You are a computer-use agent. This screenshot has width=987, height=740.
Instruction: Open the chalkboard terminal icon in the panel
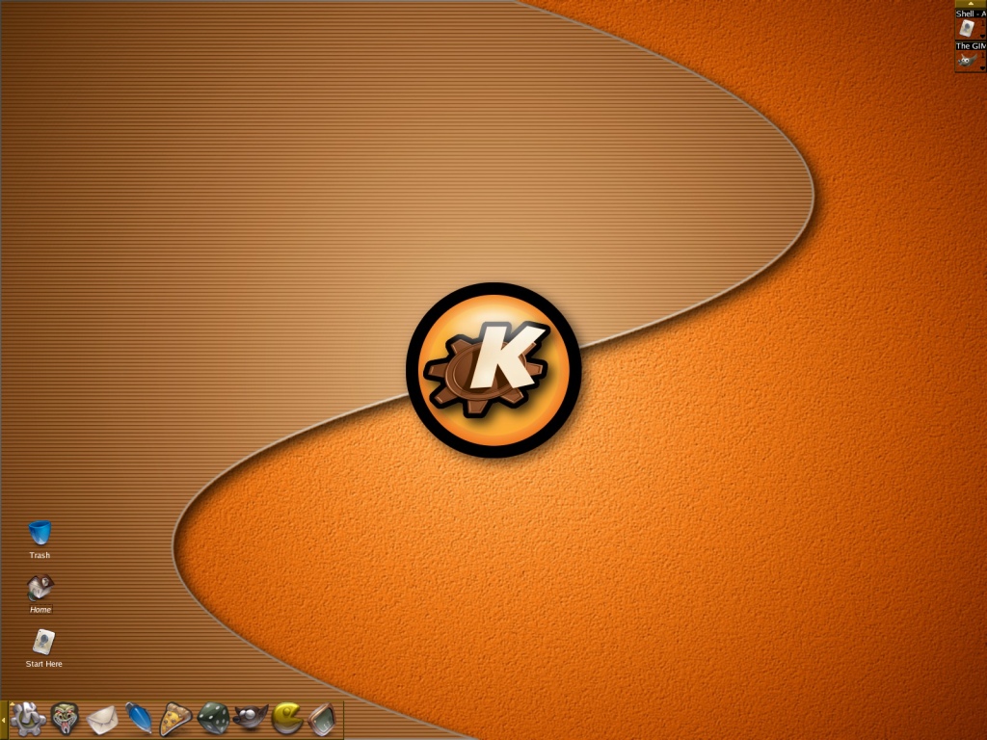[323, 720]
